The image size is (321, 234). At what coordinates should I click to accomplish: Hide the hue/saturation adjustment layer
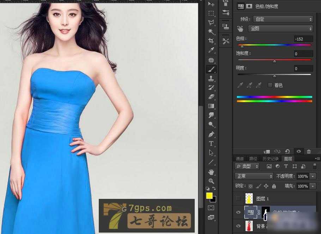coord(238,212)
